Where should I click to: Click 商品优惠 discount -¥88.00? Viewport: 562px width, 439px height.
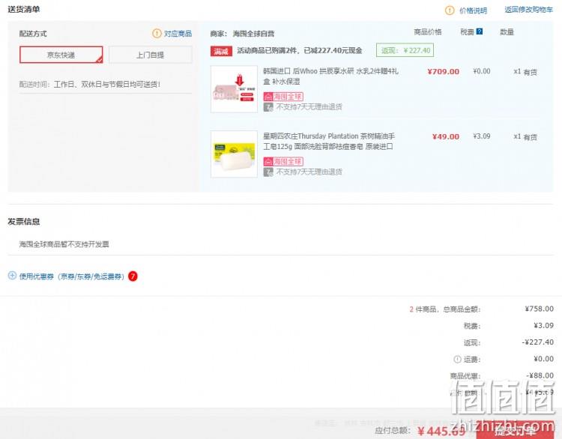pos(540,375)
